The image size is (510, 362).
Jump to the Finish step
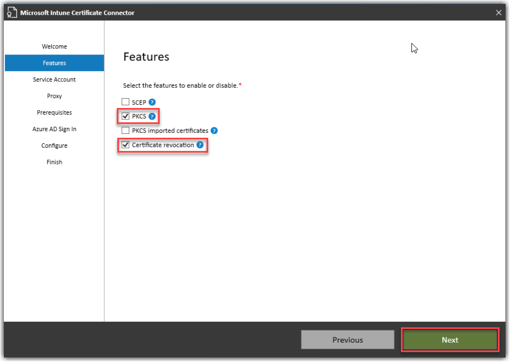[55, 162]
